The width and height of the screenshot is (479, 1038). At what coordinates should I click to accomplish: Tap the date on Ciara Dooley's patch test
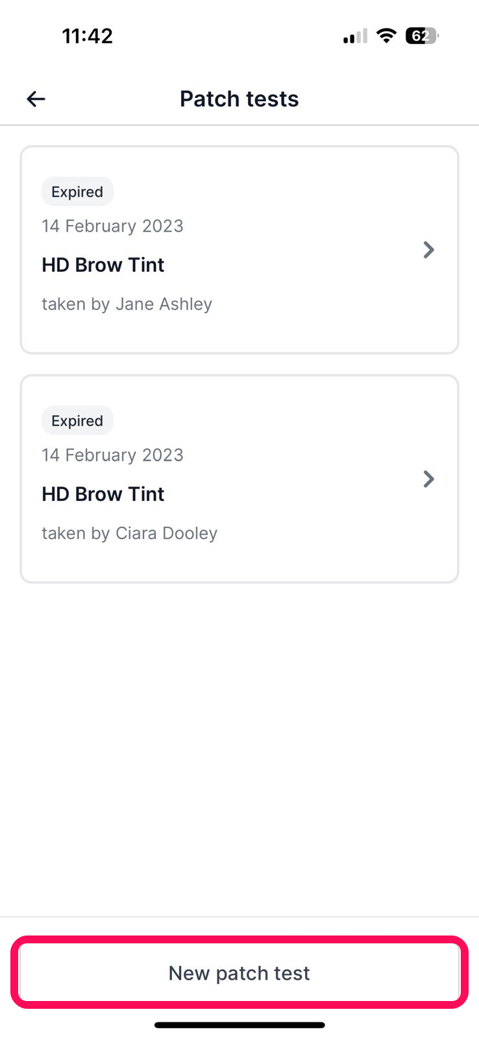point(112,455)
